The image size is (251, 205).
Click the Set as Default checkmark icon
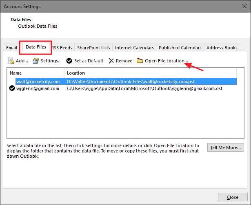[x=69, y=61]
